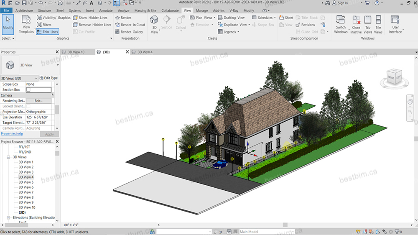Collapse the 3D Views tree node

8,157
